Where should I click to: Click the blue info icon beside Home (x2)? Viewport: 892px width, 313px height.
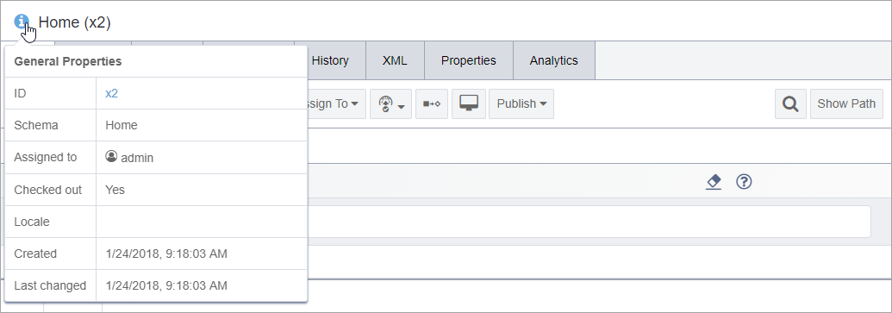pyautogui.click(x=21, y=22)
